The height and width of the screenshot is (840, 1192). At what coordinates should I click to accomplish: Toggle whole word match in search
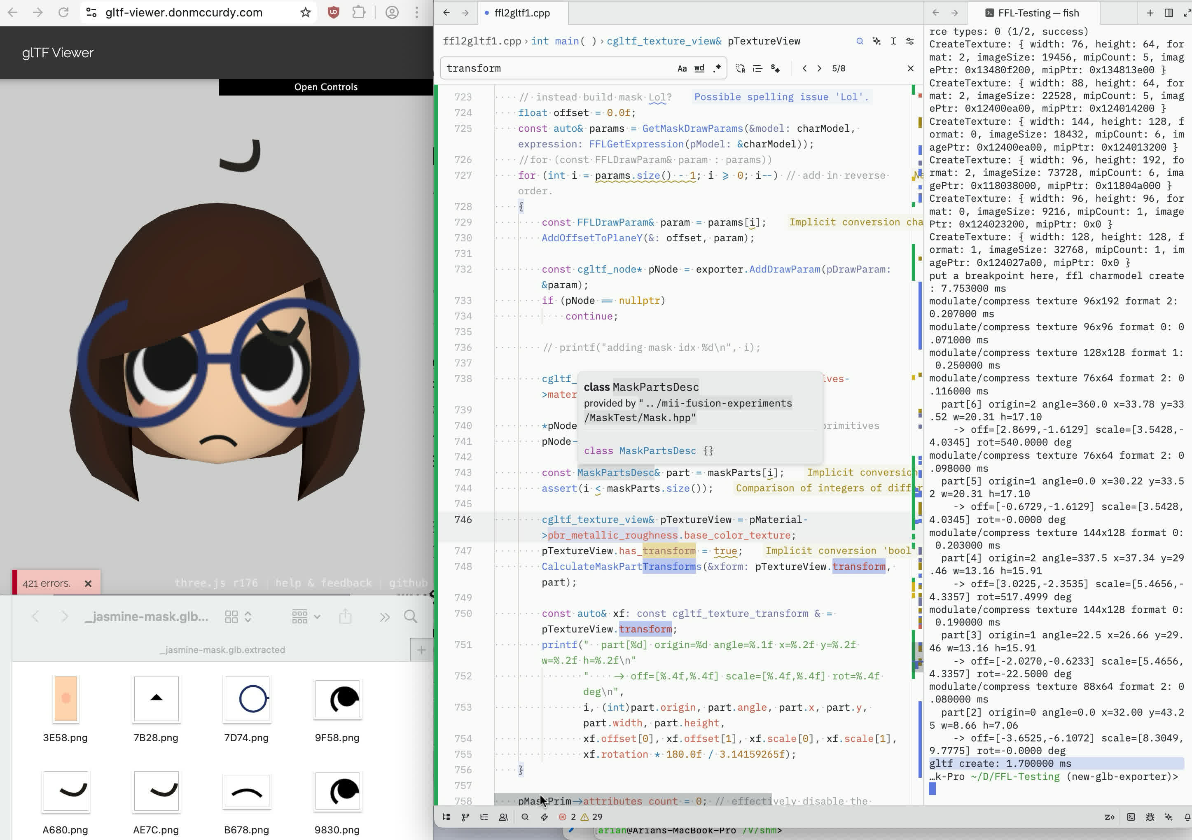point(699,68)
